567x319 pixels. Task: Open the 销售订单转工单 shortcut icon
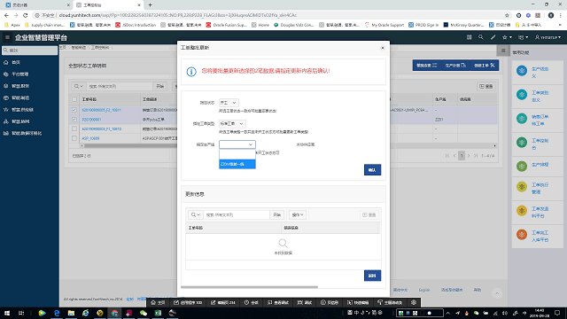coord(522,118)
